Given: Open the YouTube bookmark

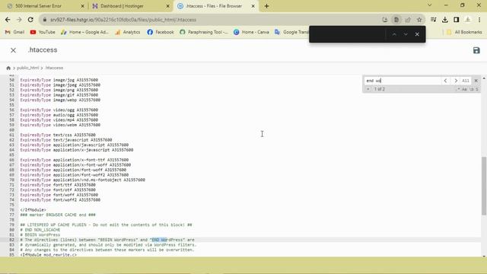Looking at the screenshot, I should point(43,32).
